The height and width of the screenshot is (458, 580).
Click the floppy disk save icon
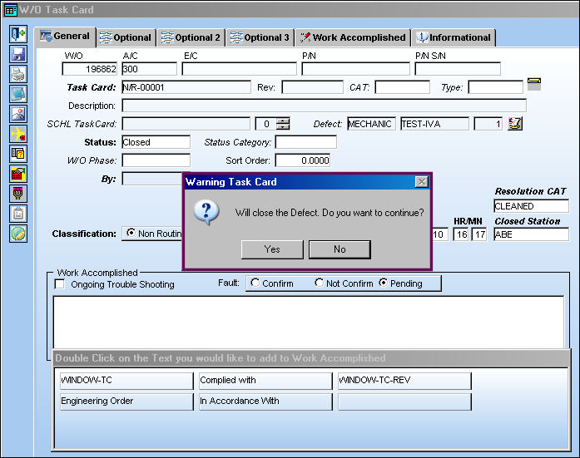[18, 54]
